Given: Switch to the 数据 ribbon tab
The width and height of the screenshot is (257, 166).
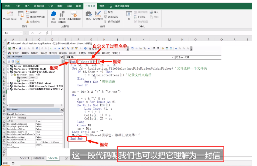Looking at the screenshot, I should (x=60, y=6).
